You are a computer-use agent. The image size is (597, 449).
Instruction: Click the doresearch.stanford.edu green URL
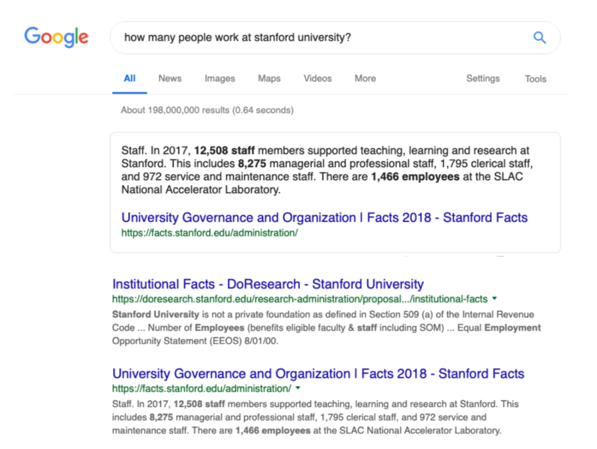pos(300,299)
